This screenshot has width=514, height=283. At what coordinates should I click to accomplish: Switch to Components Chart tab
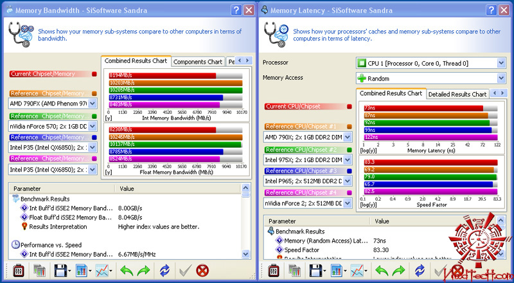198,62
